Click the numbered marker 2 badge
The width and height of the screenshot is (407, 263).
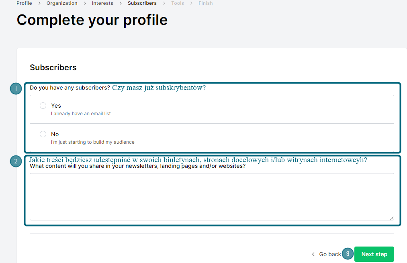coord(16,161)
